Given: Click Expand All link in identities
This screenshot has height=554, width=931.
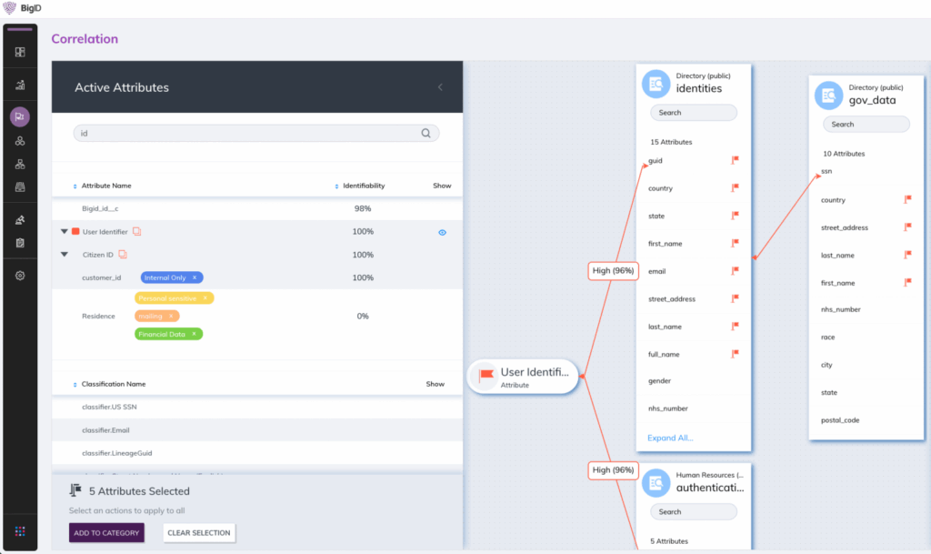Looking at the screenshot, I should coord(670,438).
